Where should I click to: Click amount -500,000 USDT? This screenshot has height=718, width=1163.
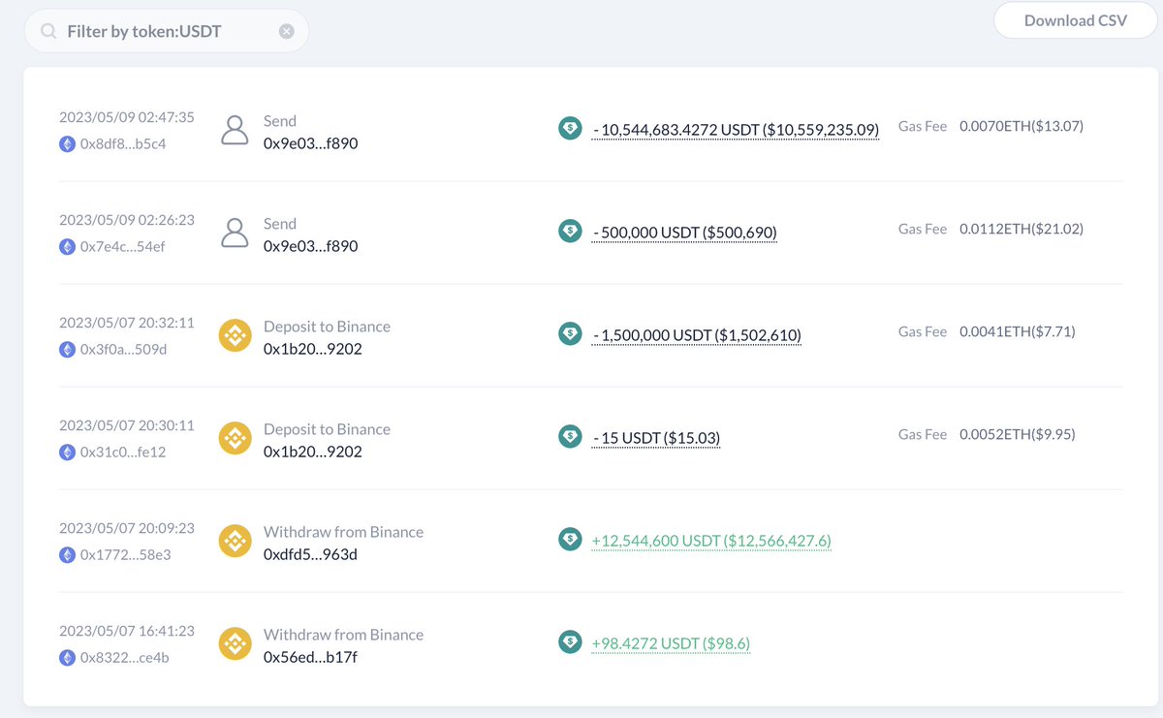point(684,233)
